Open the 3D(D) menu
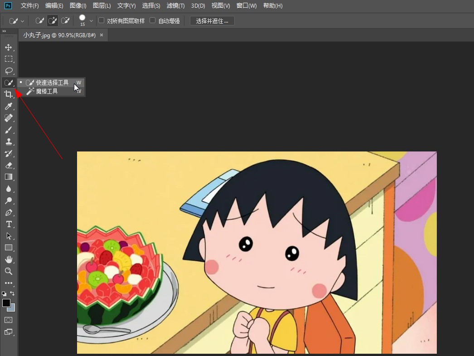This screenshot has height=356, width=474. (x=198, y=6)
